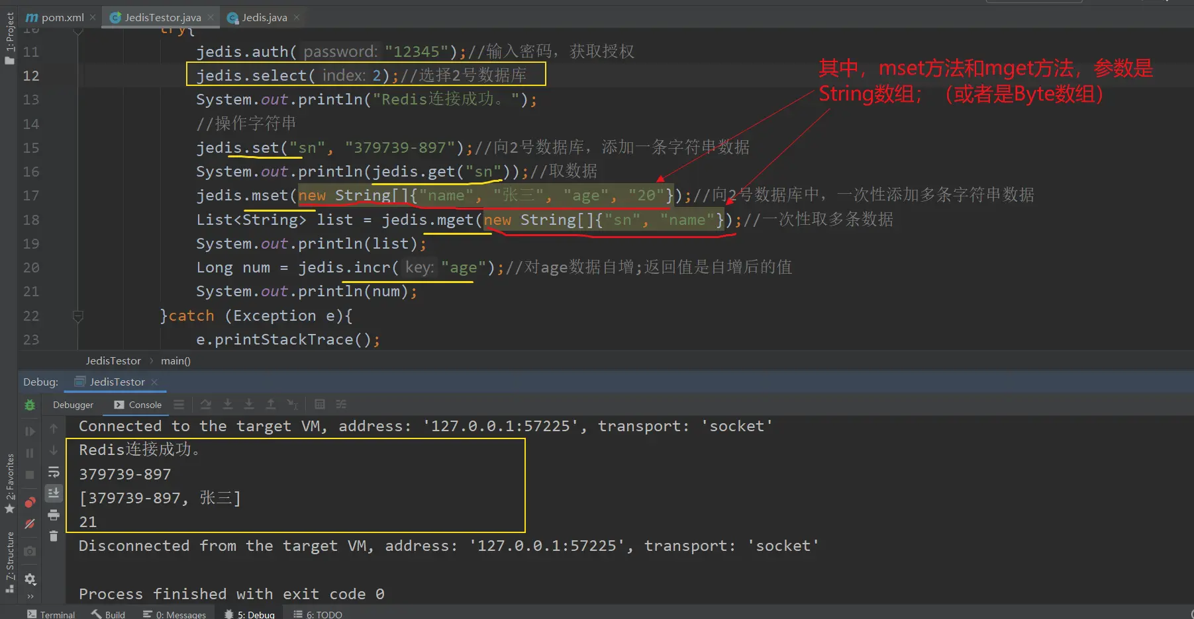Open the Terminal tool window
Screen dimensions: 1194x619
[x=51, y=614]
